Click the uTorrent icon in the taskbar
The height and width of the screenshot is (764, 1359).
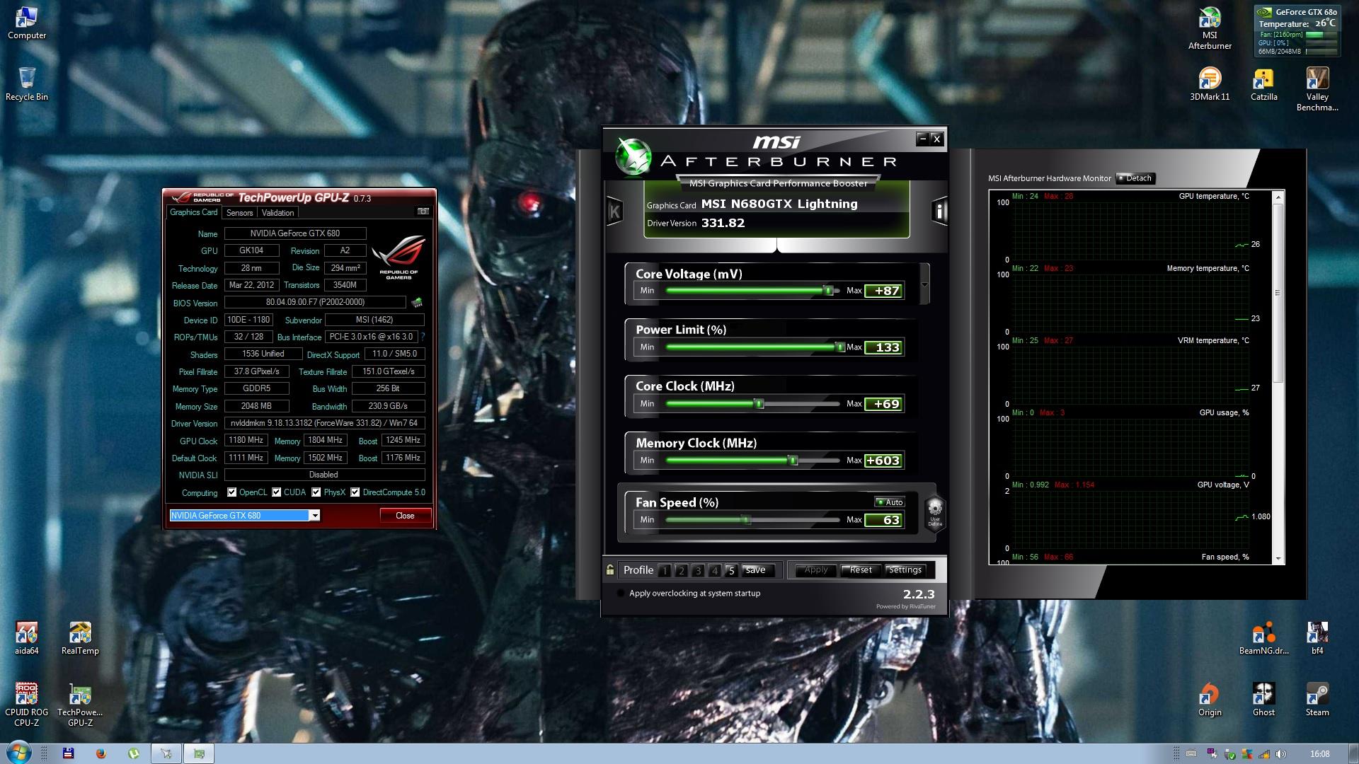[x=133, y=753]
